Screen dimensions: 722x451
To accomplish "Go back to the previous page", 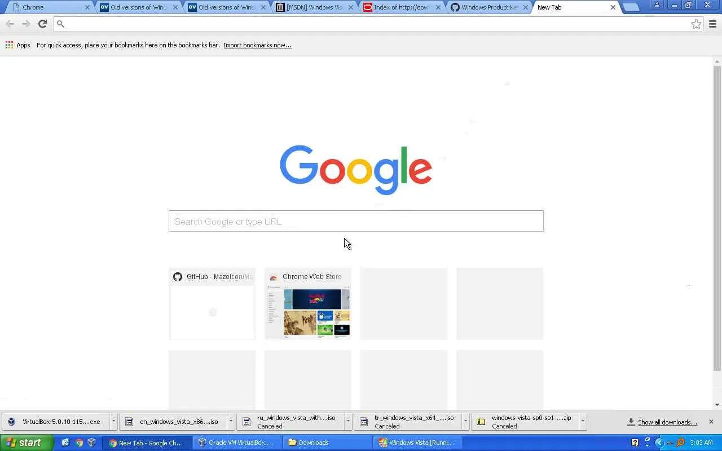I will 10,24.
